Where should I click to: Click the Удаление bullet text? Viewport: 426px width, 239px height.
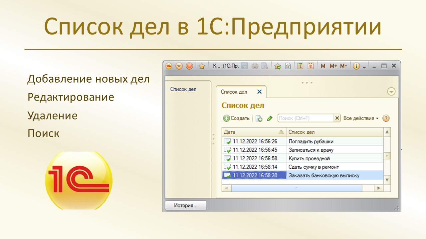[53, 116]
